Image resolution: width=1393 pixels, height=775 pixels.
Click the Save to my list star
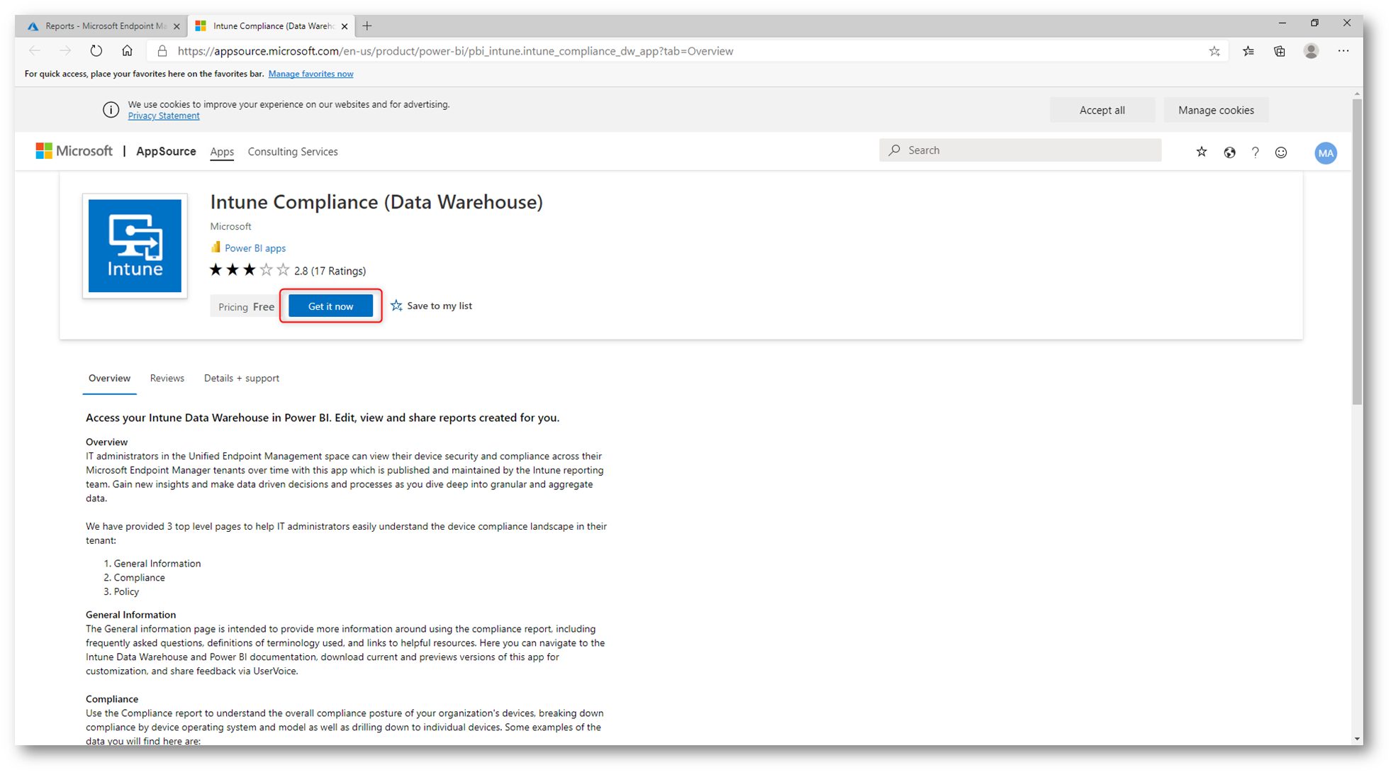(x=396, y=306)
